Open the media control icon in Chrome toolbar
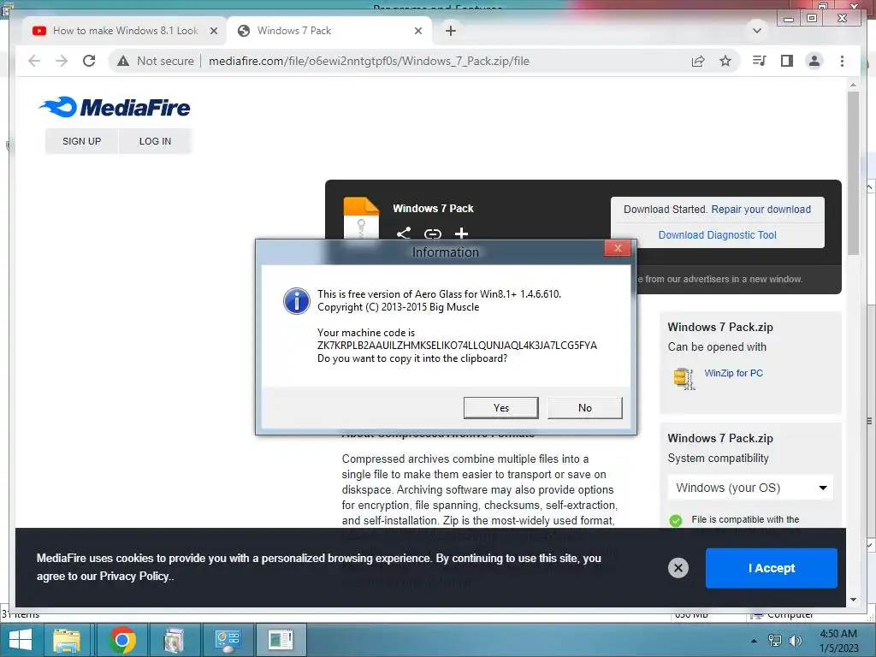 (760, 61)
